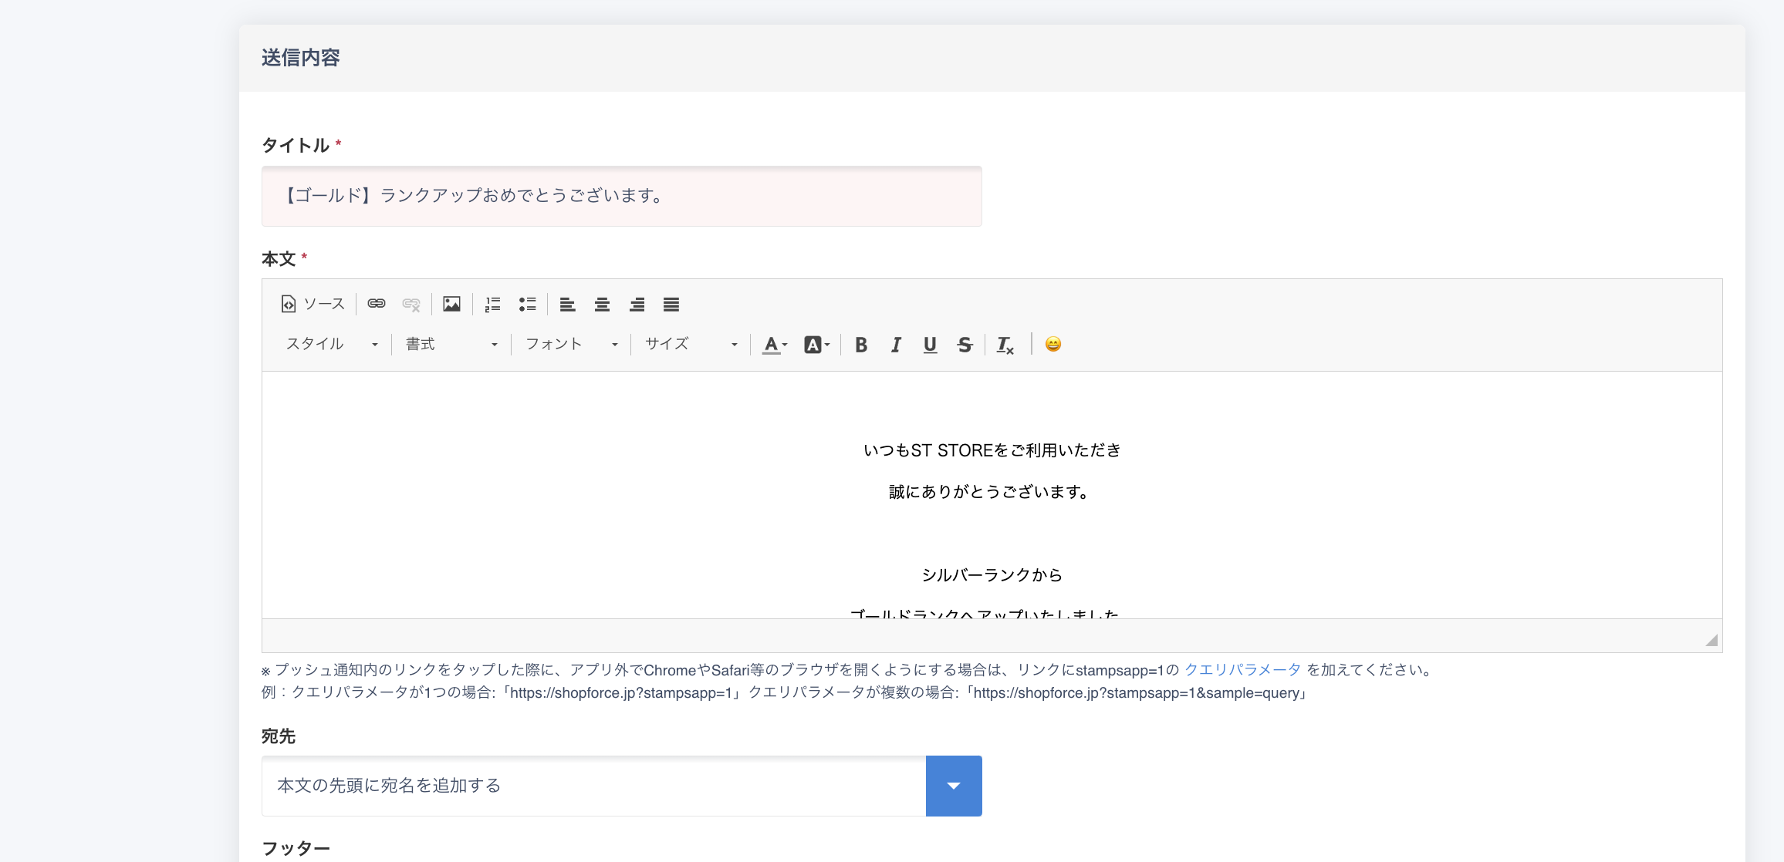Toggle strikethrough formatting
Viewport: 1784px width, 862px height.
click(965, 344)
